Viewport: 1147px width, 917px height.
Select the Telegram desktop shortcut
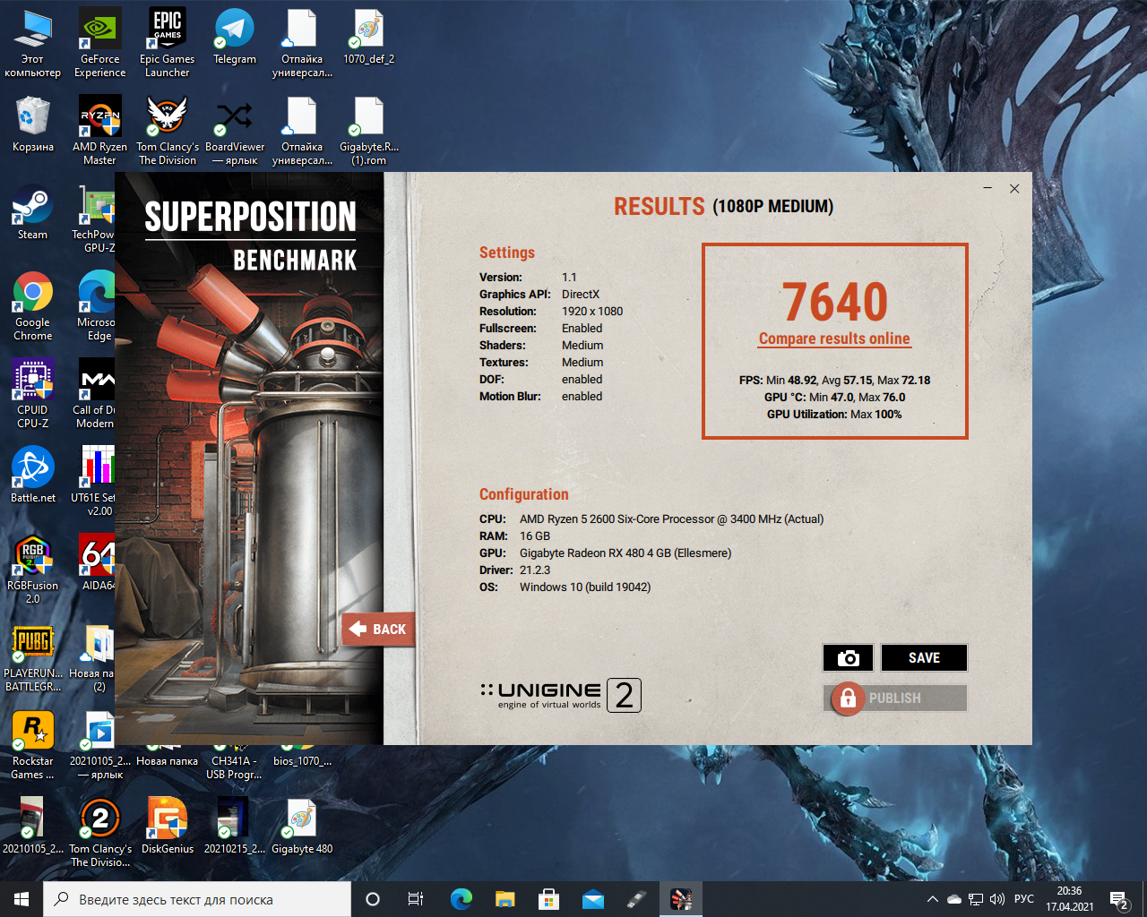235,37
